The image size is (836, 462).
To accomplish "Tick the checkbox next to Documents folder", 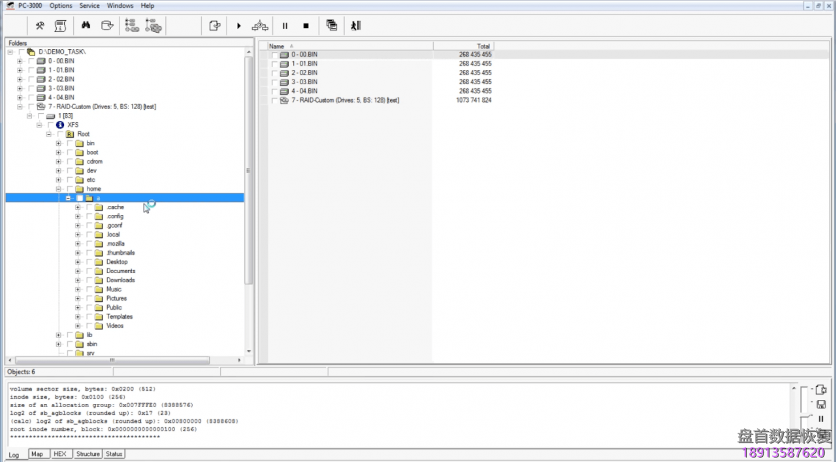I will click(89, 271).
